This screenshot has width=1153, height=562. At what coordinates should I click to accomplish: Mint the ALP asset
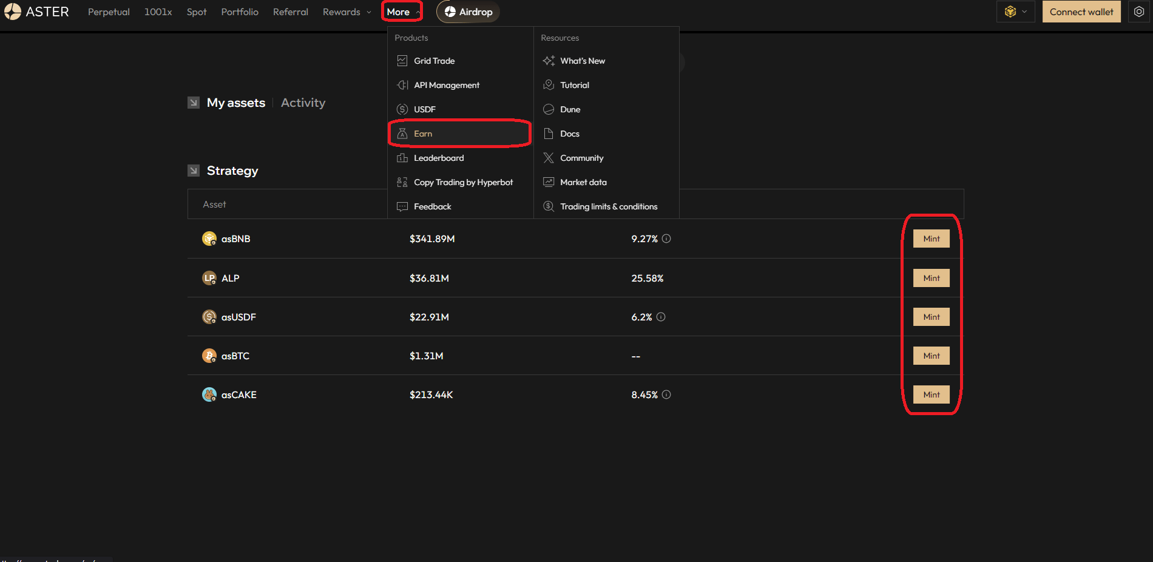point(931,278)
